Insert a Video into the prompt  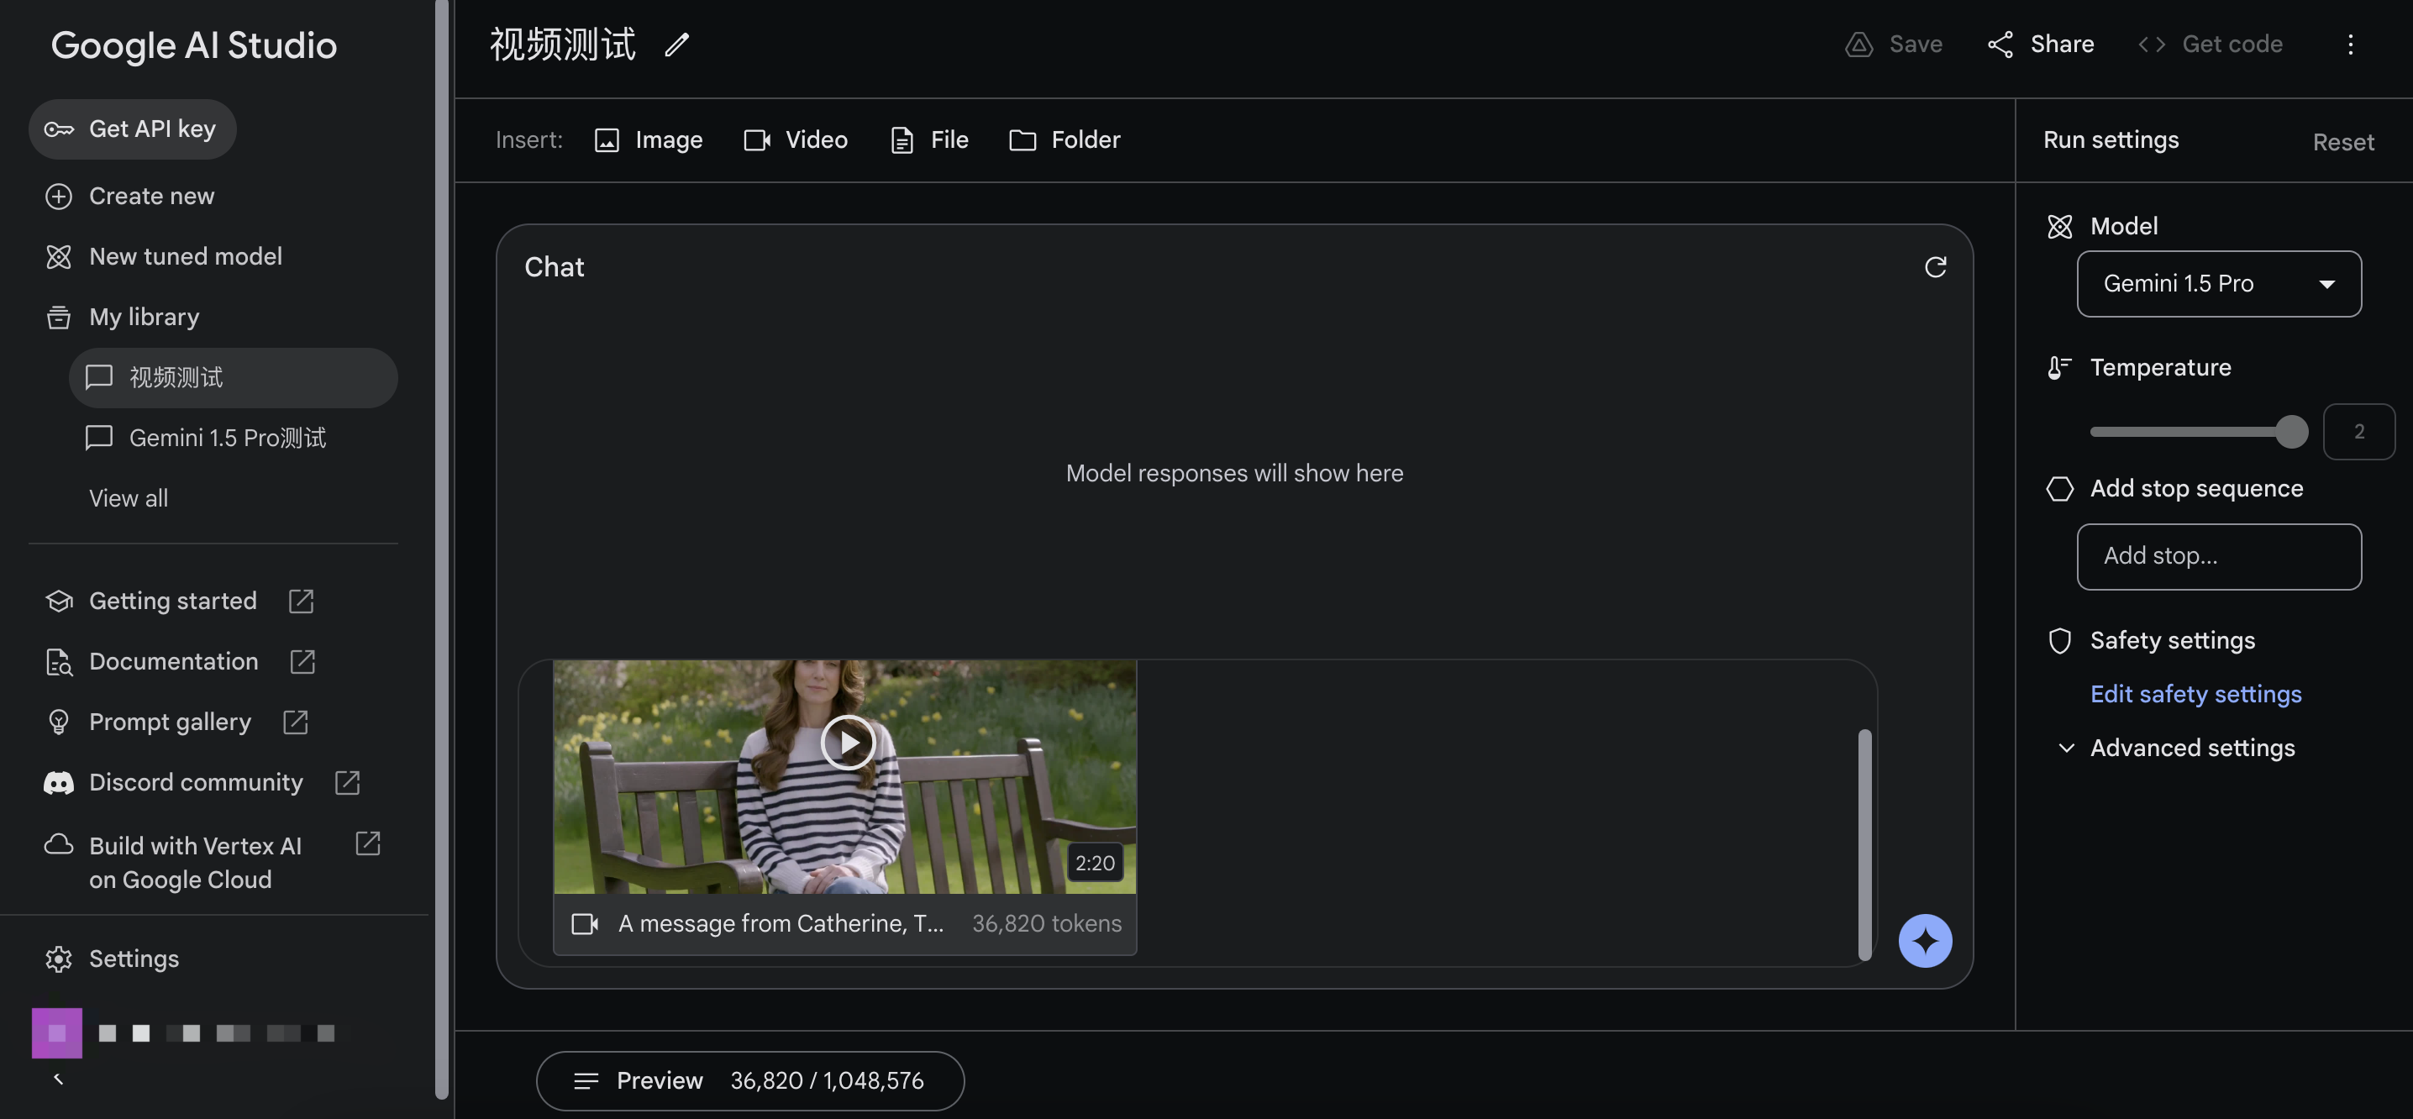(x=796, y=140)
